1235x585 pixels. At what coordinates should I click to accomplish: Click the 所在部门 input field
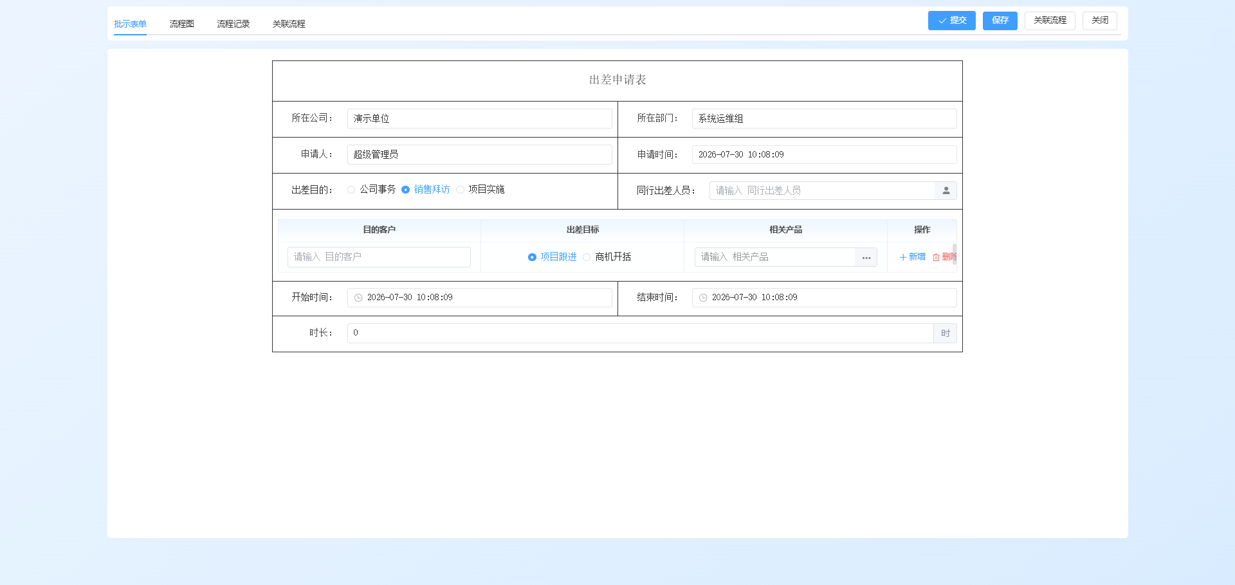click(825, 119)
